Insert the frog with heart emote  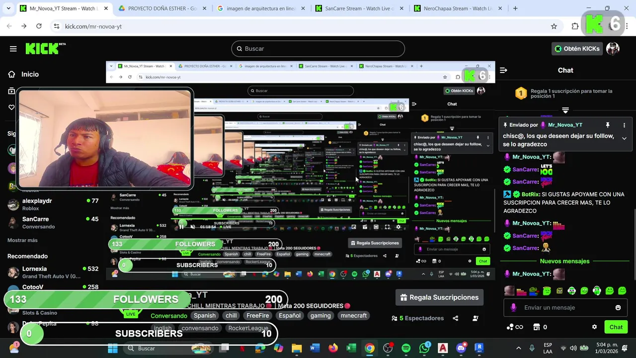click(x=534, y=291)
